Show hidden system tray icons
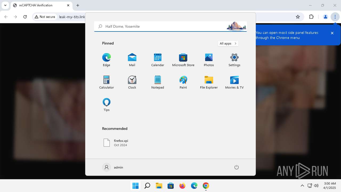Viewport: 341px width, 192px height. (x=302, y=186)
